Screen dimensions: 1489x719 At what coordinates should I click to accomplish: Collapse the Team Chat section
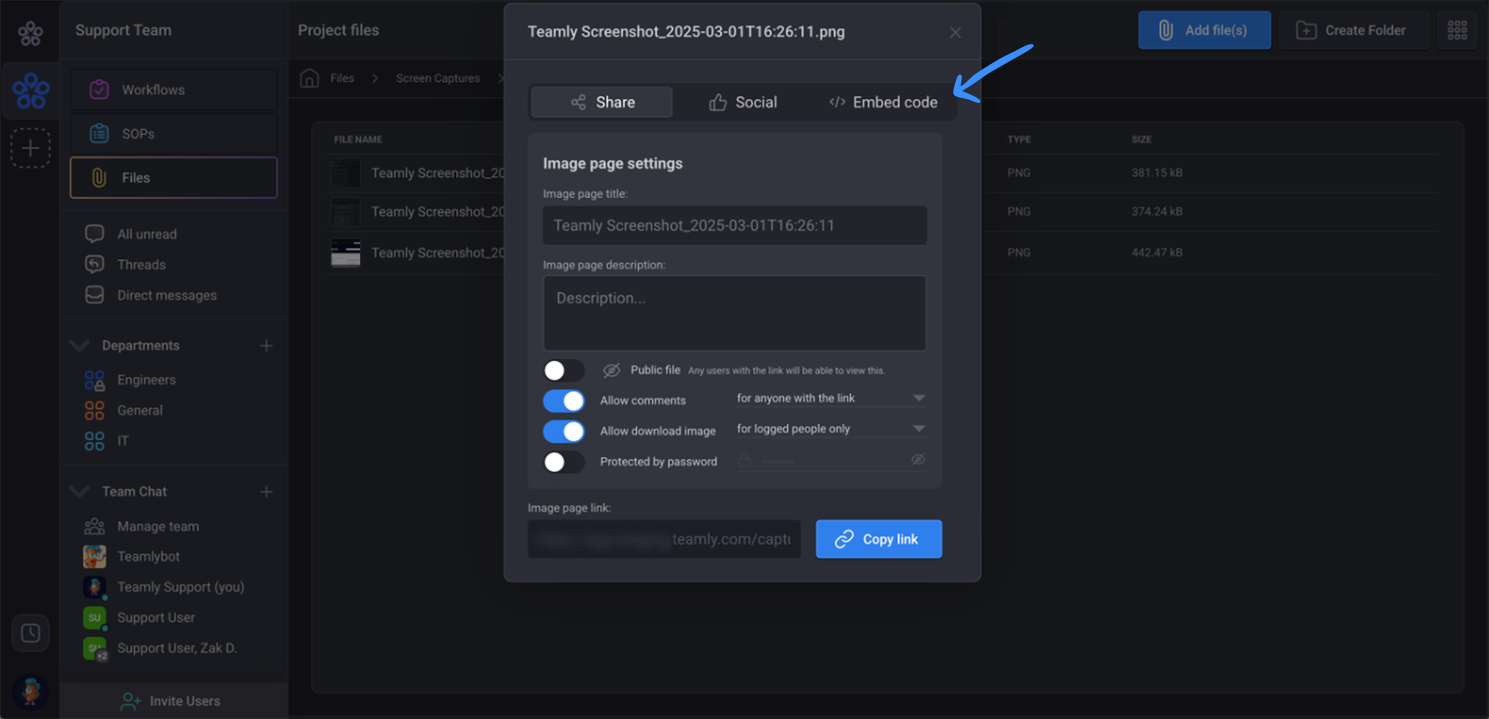pyautogui.click(x=79, y=492)
